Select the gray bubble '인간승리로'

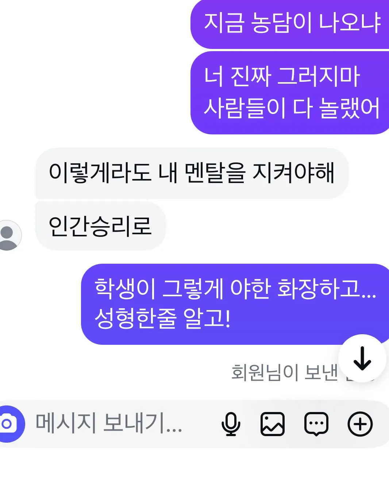coord(100,226)
